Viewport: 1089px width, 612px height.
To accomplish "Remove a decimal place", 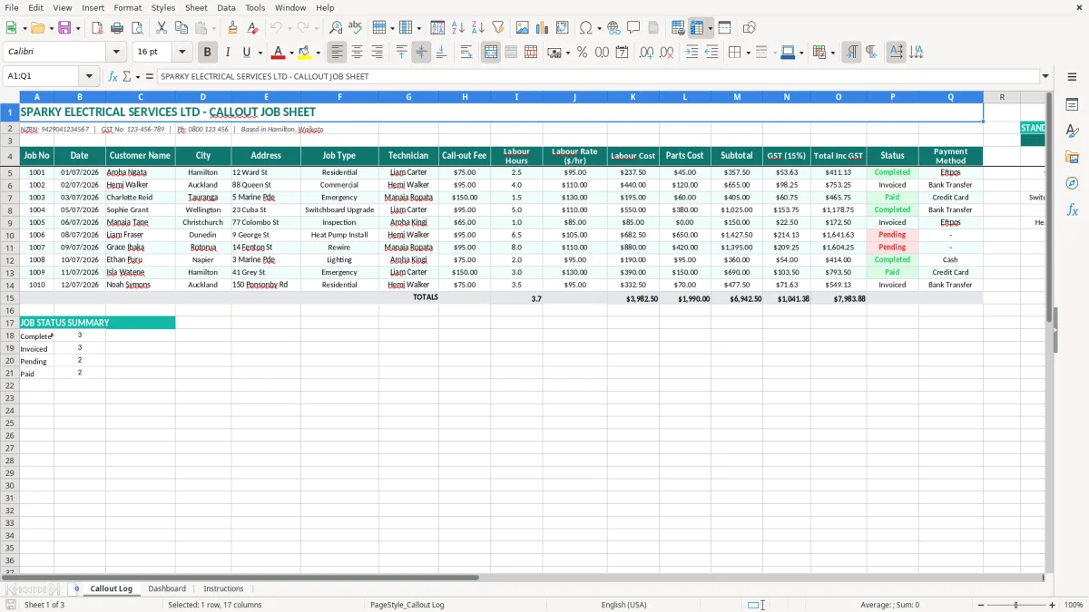I will coord(666,53).
